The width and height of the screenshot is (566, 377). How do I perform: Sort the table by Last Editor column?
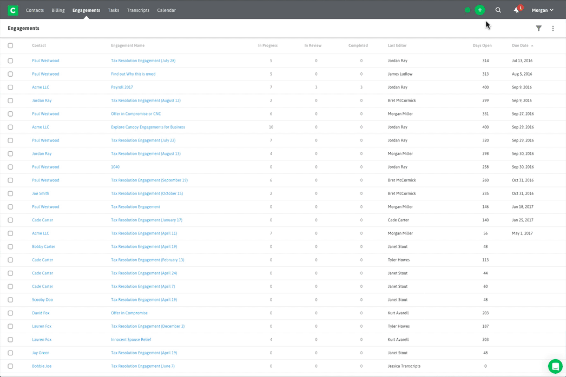coord(397,45)
